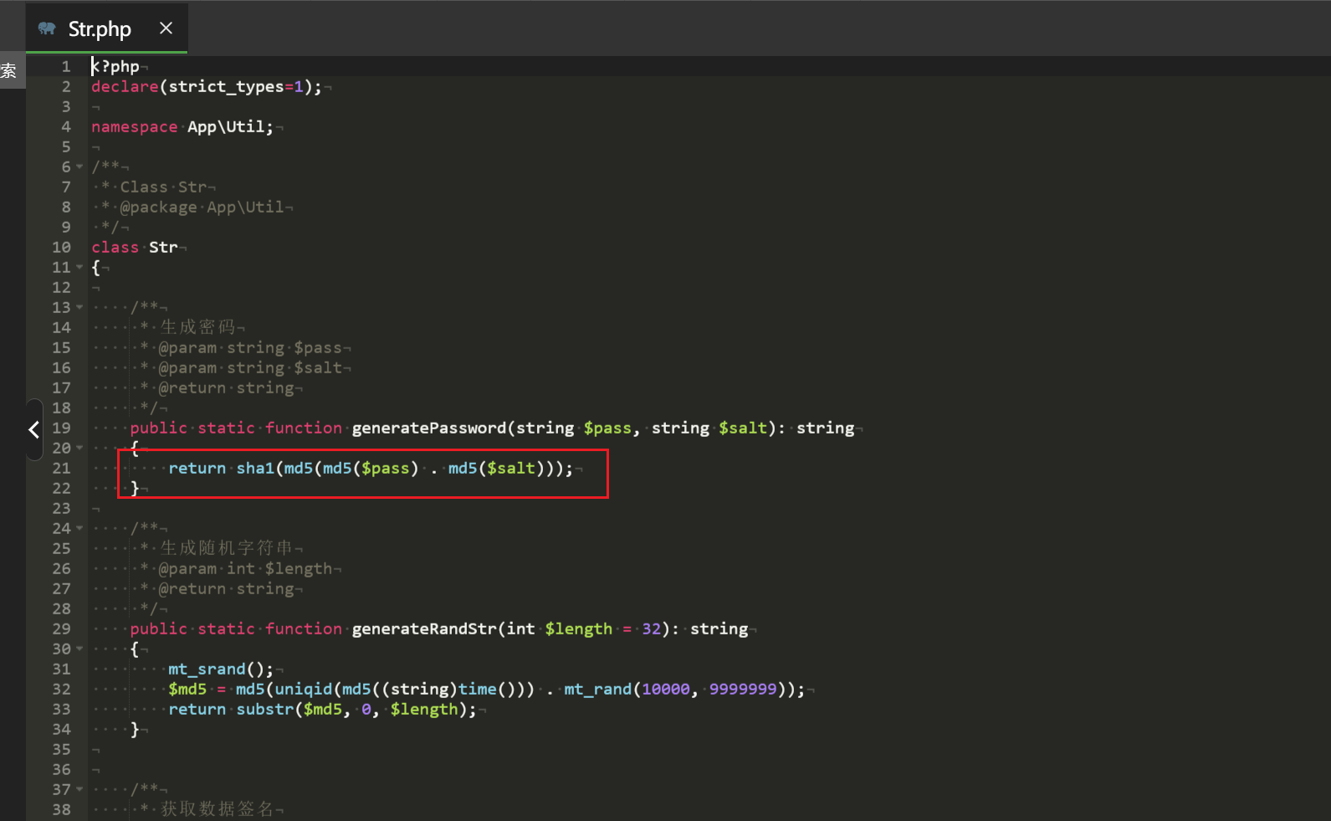The height and width of the screenshot is (821, 1331).
Task: Collapse the class body at line 11
Action: click(x=80, y=268)
